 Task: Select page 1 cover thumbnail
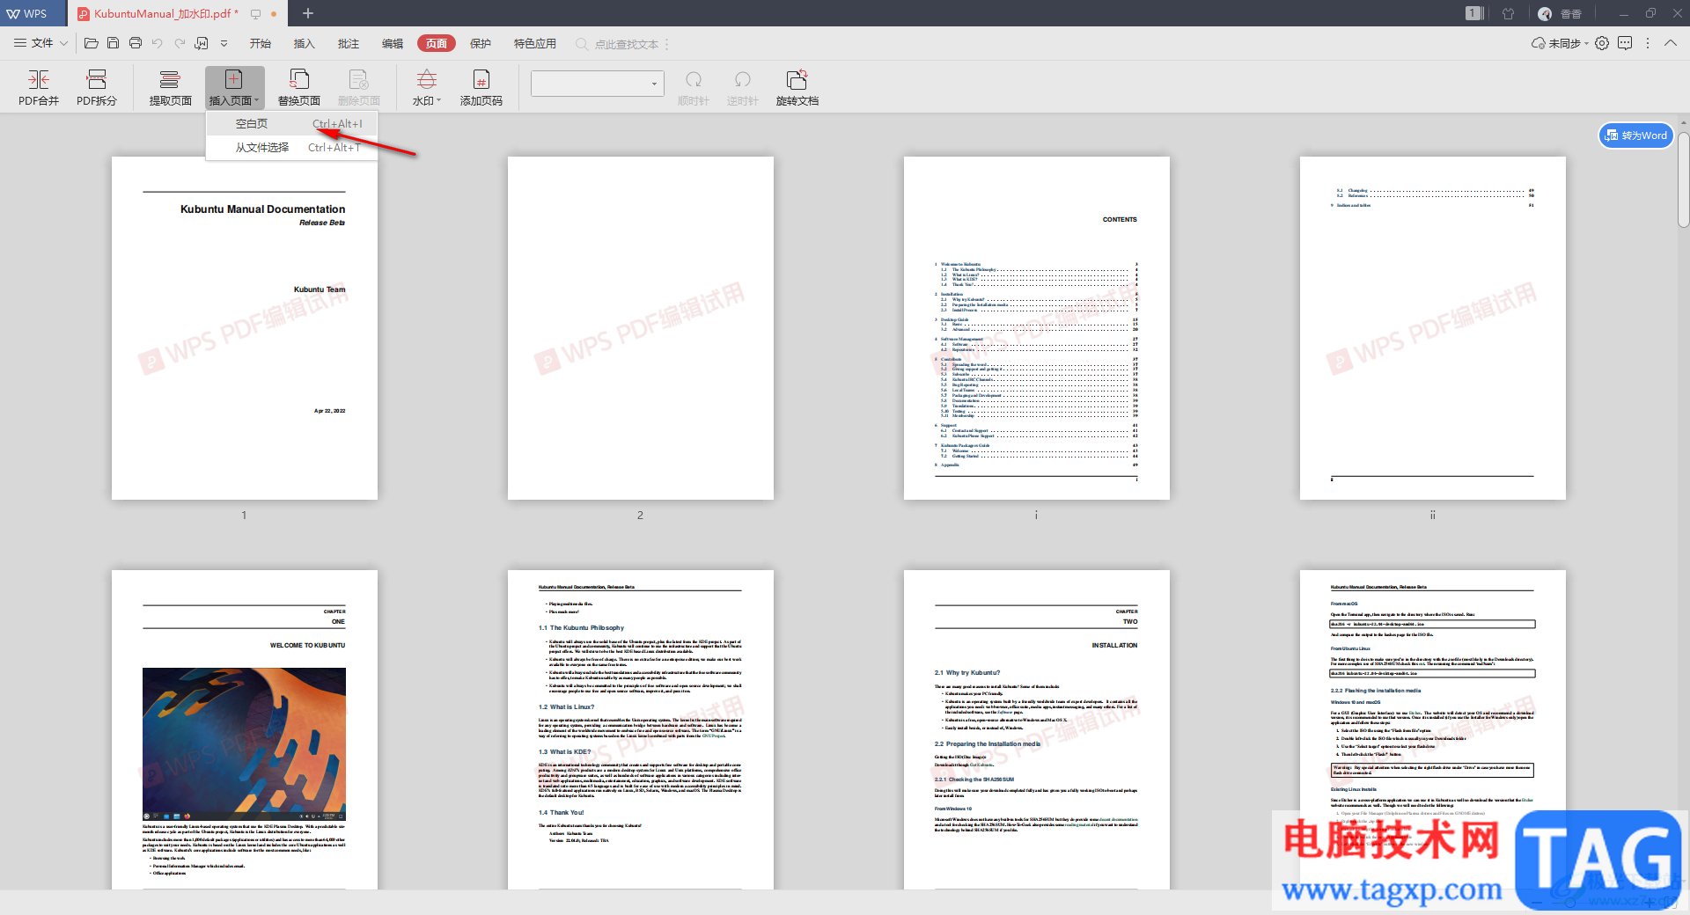[245, 328]
